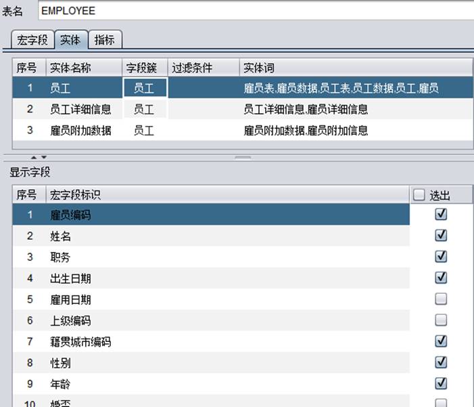Switch to the 宏字段 tab
The image size is (474, 407).
click(32, 40)
